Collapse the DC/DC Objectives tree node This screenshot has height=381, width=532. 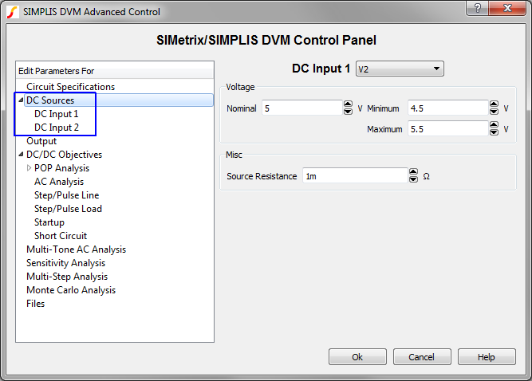[x=21, y=155]
